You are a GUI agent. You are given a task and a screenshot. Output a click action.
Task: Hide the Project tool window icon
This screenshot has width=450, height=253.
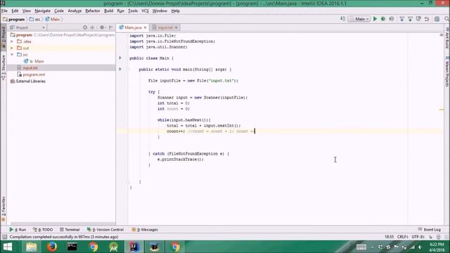click(111, 27)
